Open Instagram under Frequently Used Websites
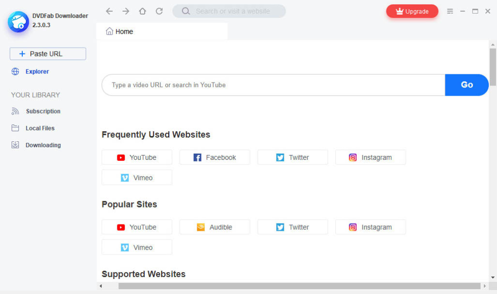Image resolution: width=497 pixels, height=294 pixels. (x=370, y=157)
